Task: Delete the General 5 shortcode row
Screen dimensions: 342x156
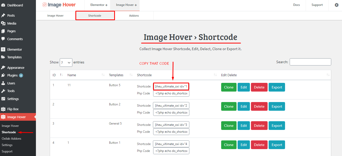Action: coord(259,126)
